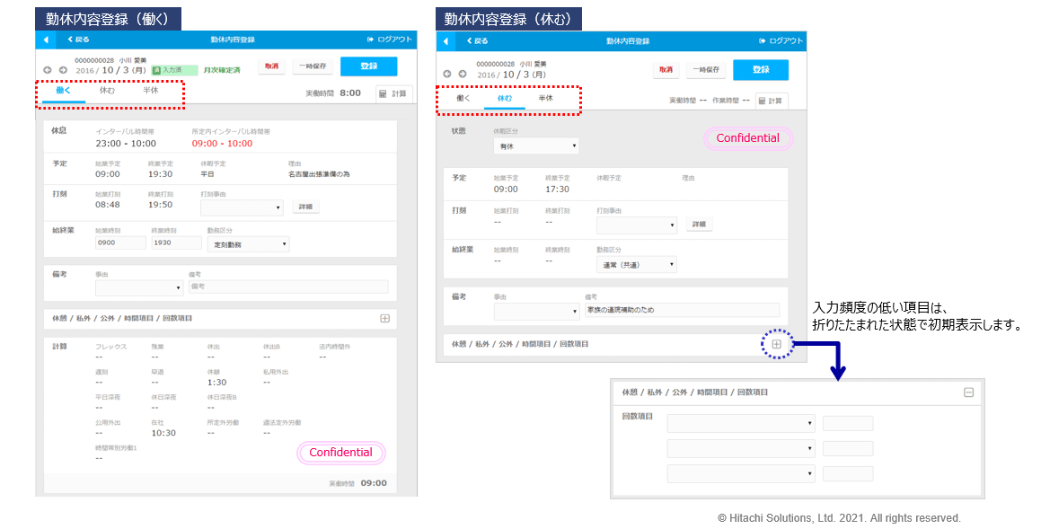1041x529 pixels.
Task: Go to previous day in left 働く screen
Action: click(47, 70)
